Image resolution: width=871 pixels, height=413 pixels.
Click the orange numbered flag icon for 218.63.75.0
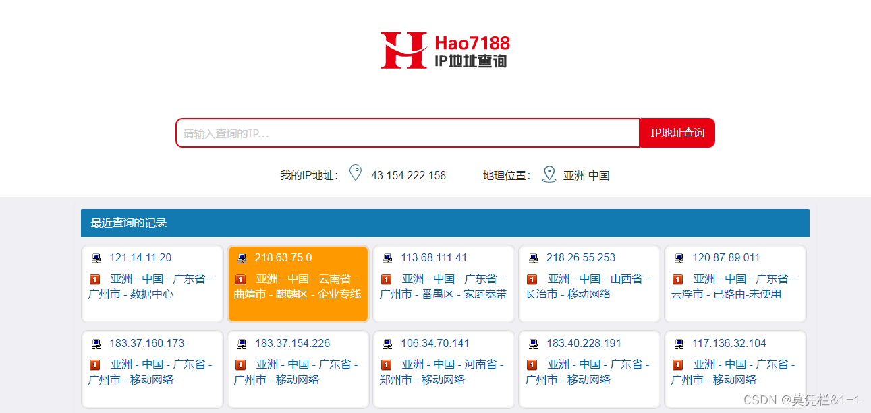click(x=241, y=278)
